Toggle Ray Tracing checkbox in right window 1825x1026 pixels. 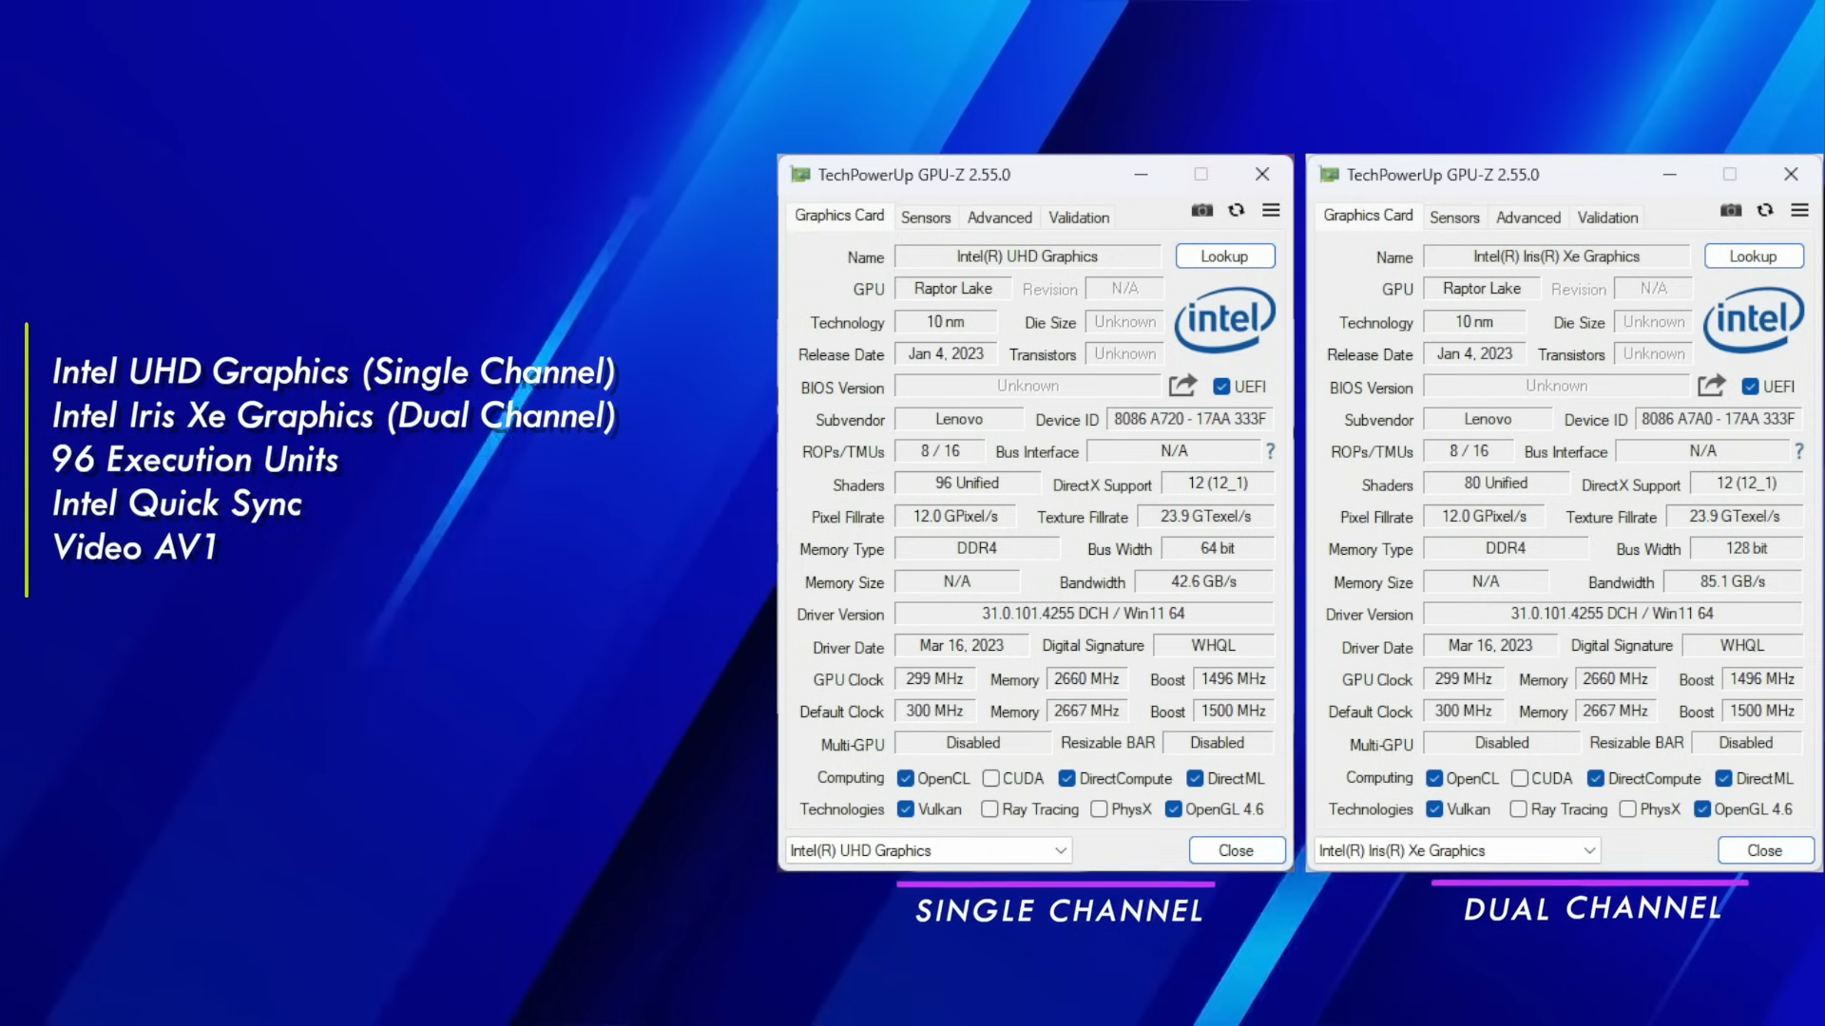pos(1519,809)
